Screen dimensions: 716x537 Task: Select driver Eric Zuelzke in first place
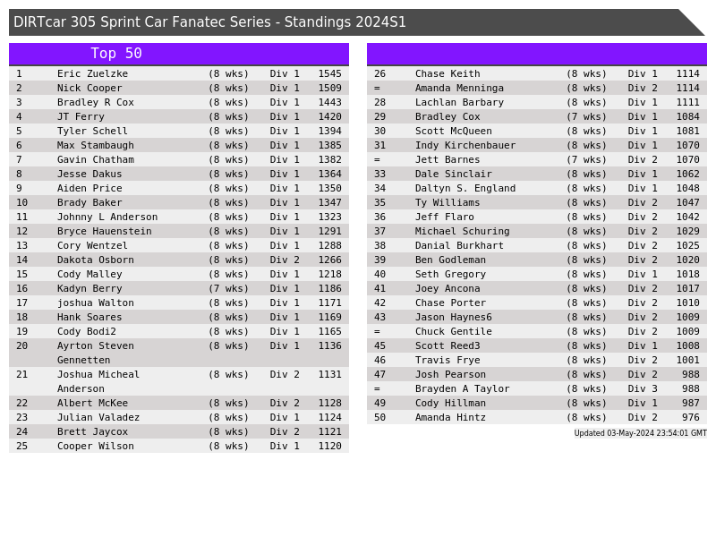click(x=93, y=73)
